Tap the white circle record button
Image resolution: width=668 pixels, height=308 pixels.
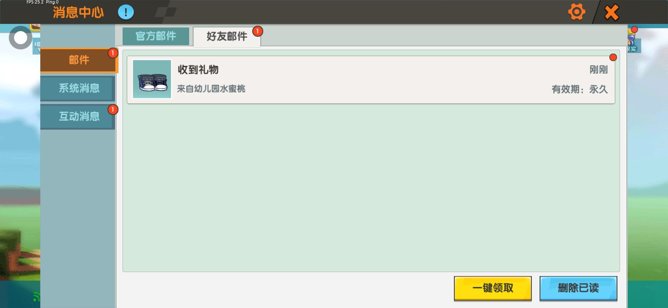tap(21, 38)
